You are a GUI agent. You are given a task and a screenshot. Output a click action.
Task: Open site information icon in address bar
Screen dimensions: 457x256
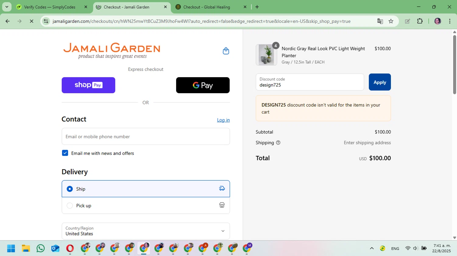[x=46, y=21]
